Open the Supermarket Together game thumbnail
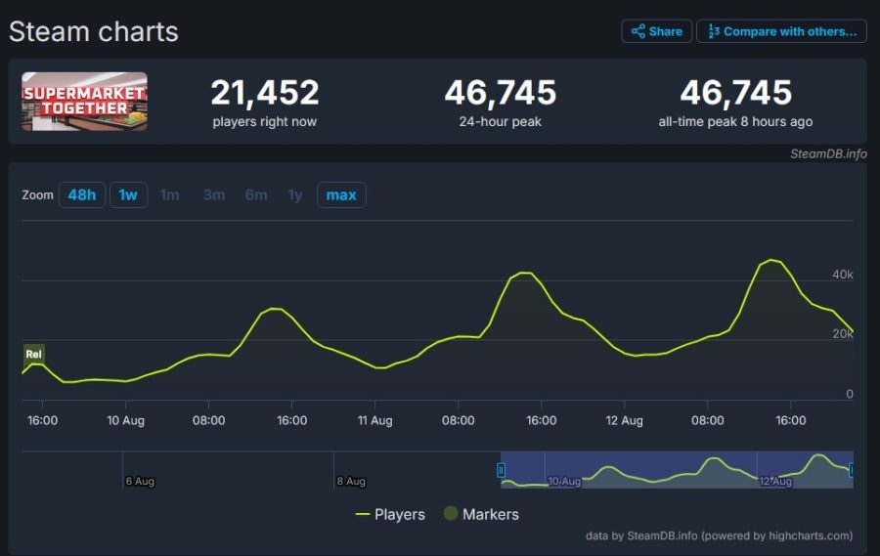The height and width of the screenshot is (556, 880). click(85, 102)
